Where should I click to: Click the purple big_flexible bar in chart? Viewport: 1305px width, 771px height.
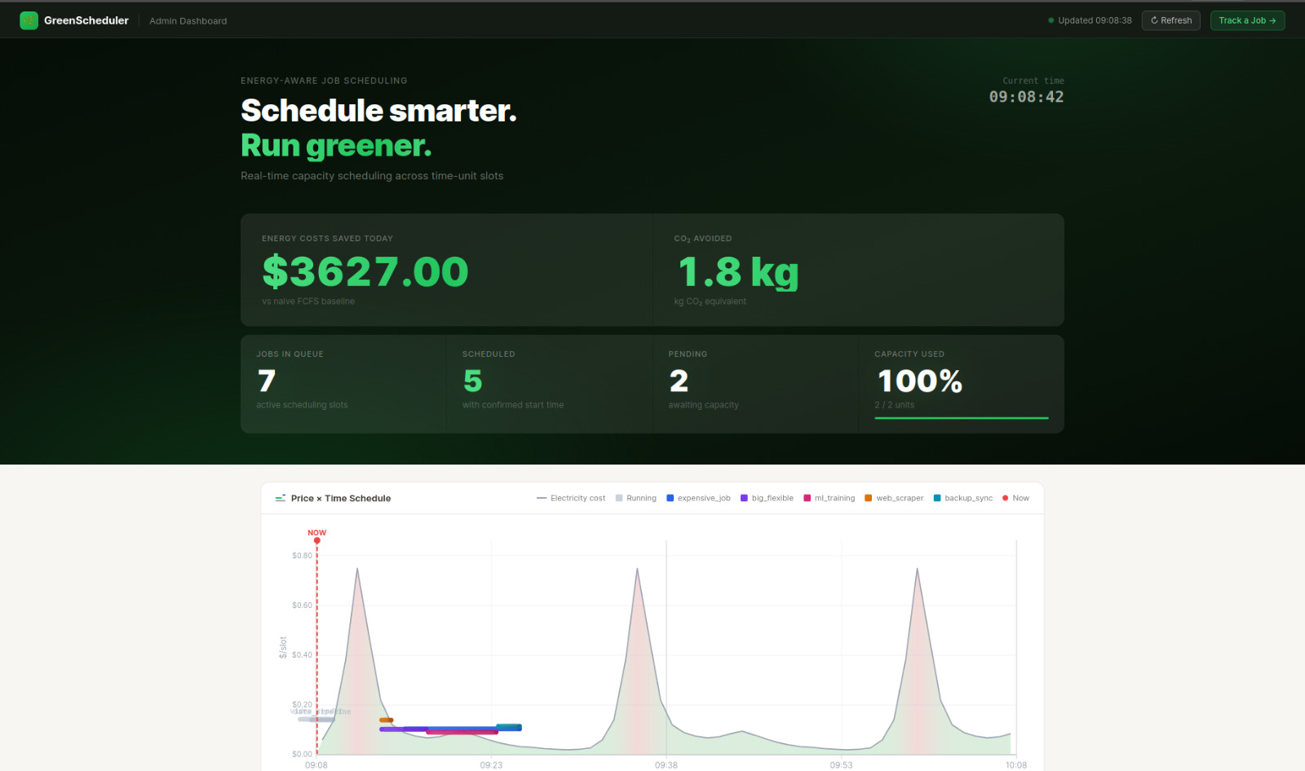point(403,729)
